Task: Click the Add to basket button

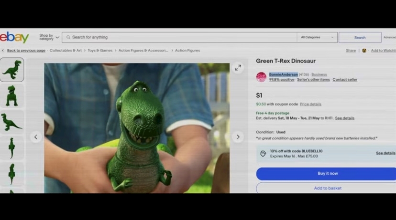Action: click(328, 188)
